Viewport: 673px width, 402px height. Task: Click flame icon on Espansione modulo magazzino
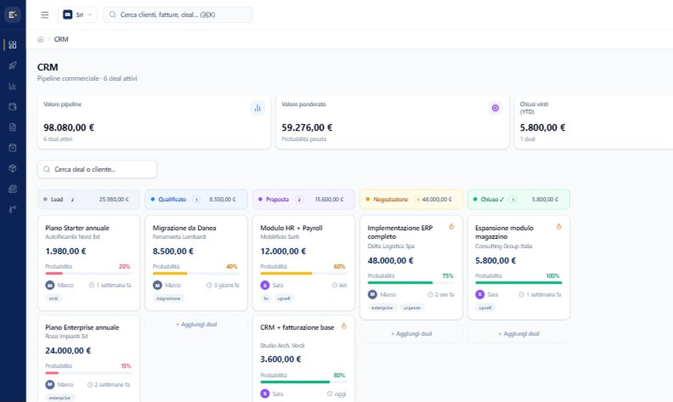559,227
